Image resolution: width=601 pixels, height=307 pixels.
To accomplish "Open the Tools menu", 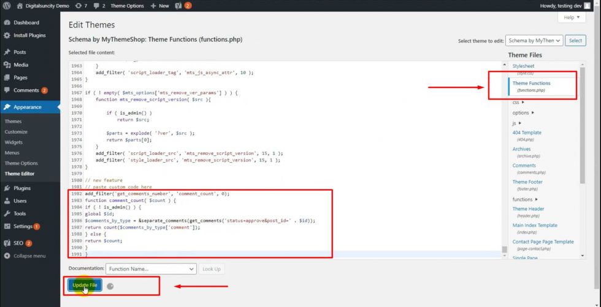I will (20, 213).
